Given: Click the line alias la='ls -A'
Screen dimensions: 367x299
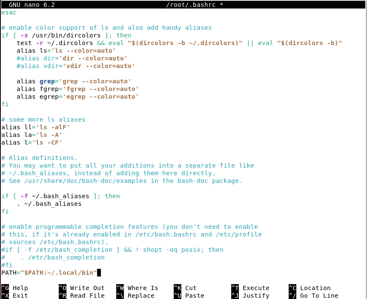Looking at the screenshot, I should coord(32,135).
